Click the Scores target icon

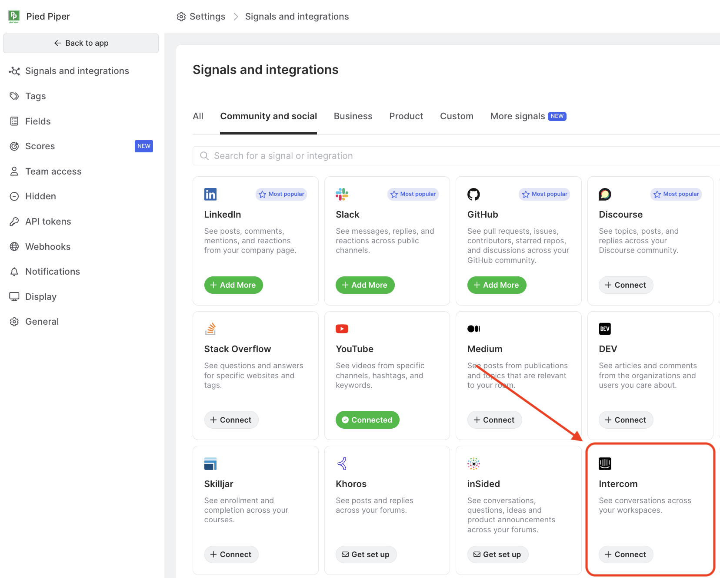[14, 146]
